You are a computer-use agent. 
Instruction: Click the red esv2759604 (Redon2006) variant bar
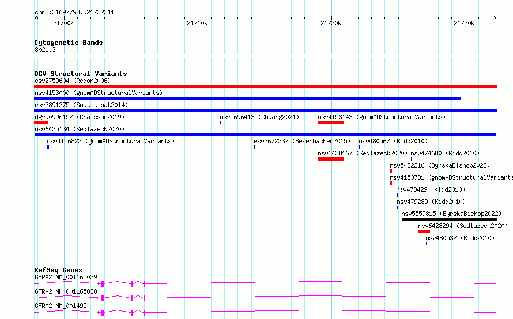click(265, 86)
